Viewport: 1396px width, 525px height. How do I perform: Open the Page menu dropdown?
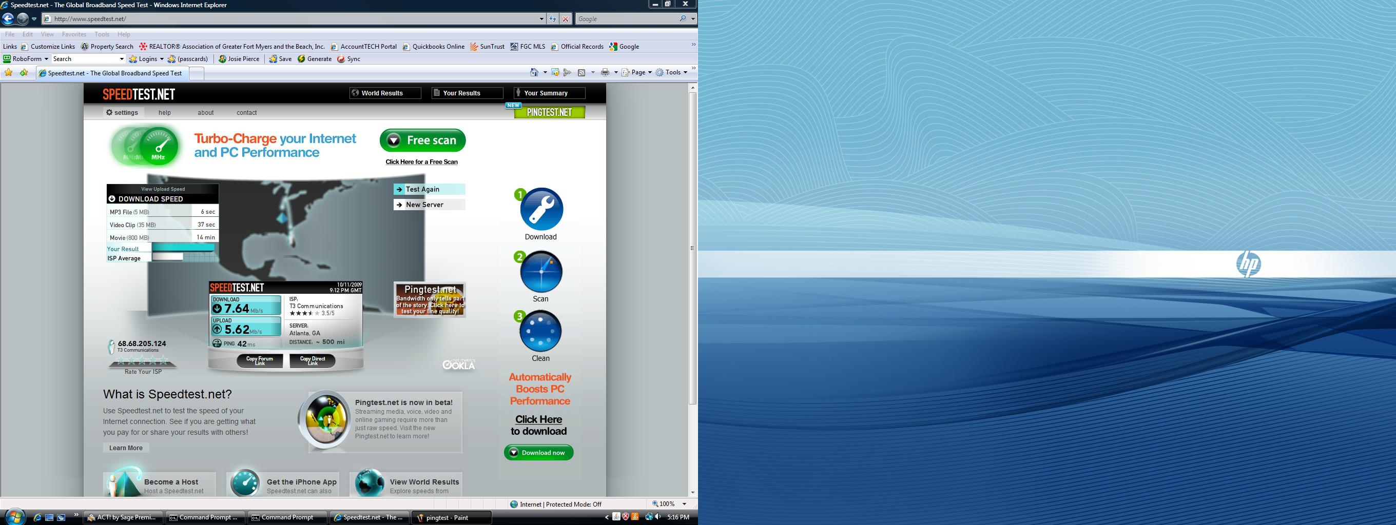(x=637, y=72)
